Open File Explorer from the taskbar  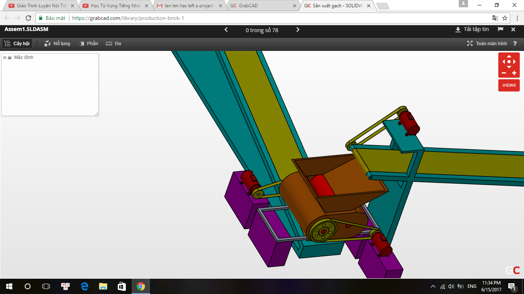(103, 286)
